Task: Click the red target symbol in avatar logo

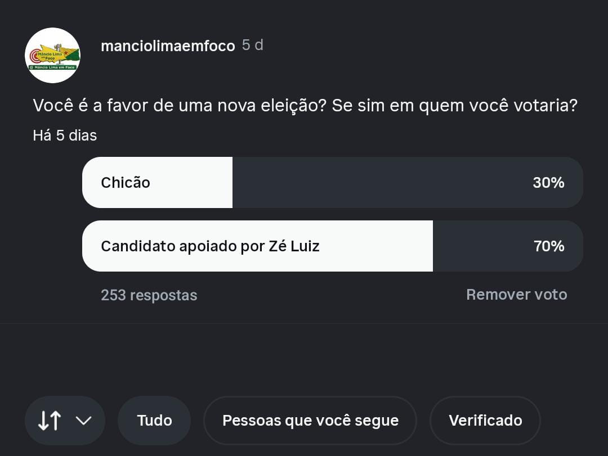Action: [35, 56]
